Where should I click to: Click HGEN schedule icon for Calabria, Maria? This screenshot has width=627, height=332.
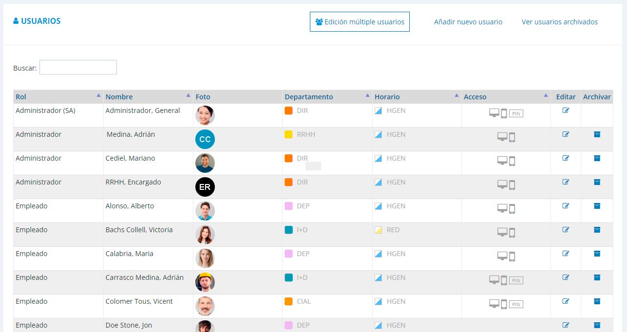[378, 254]
